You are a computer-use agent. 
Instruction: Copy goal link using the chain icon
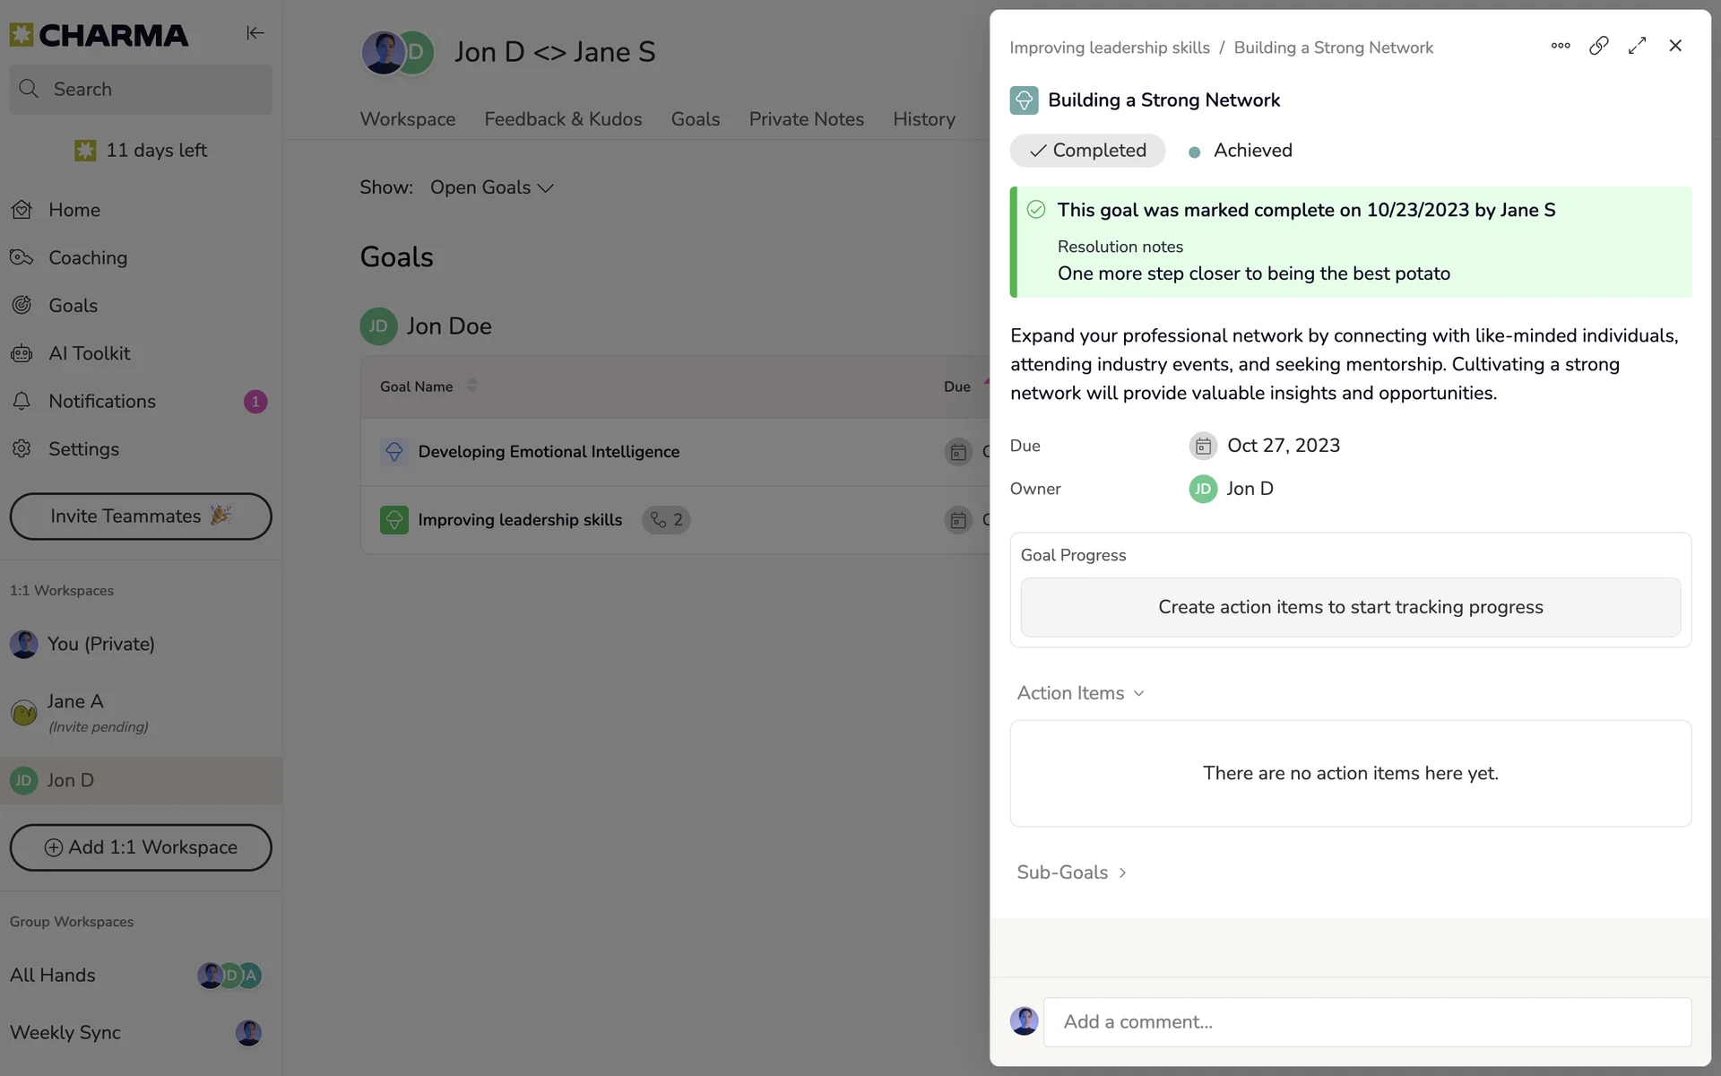pos(1599,46)
